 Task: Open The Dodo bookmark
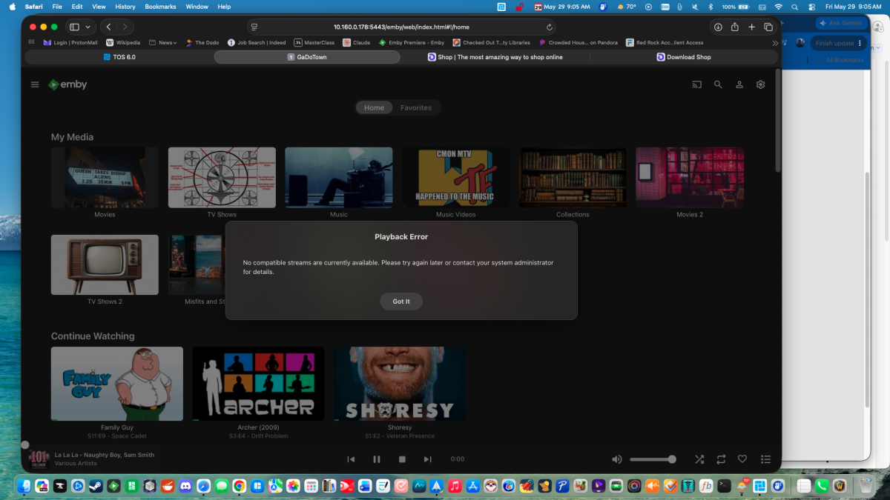pyautogui.click(x=202, y=43)
